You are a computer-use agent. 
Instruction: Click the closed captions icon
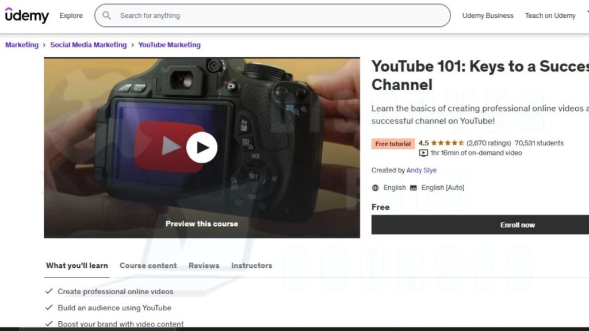pyautogui.click(x=413, y=188)
